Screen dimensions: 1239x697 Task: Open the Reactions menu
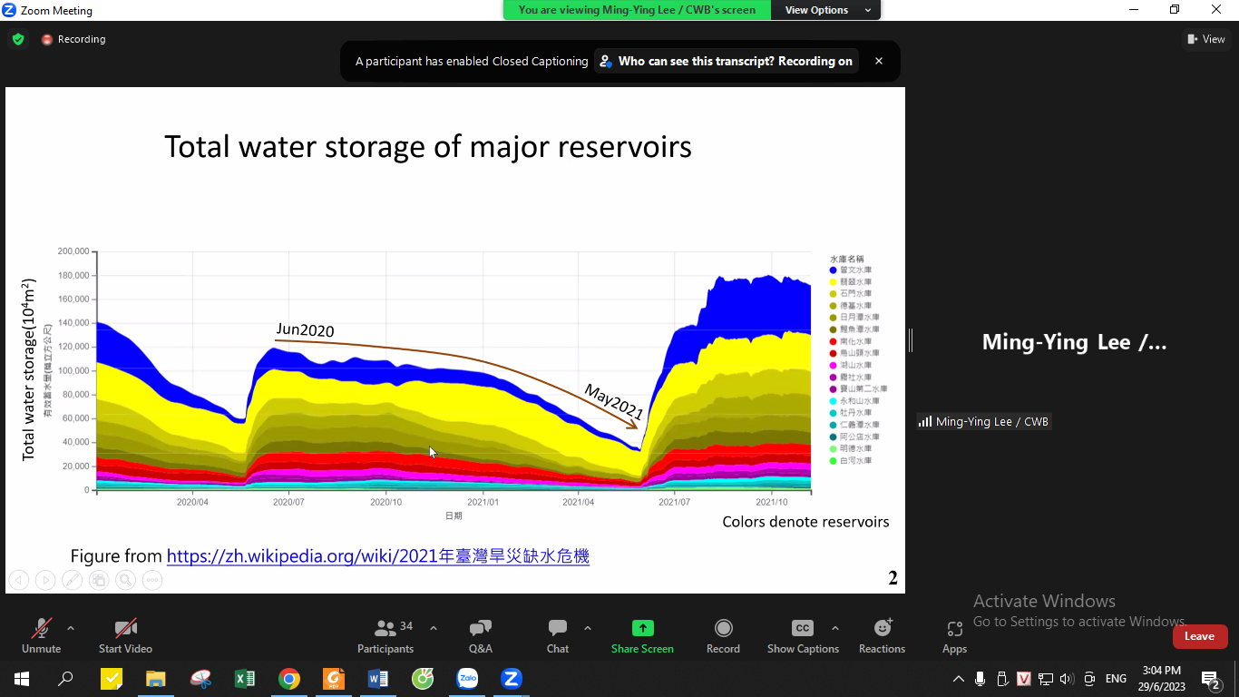882,635
